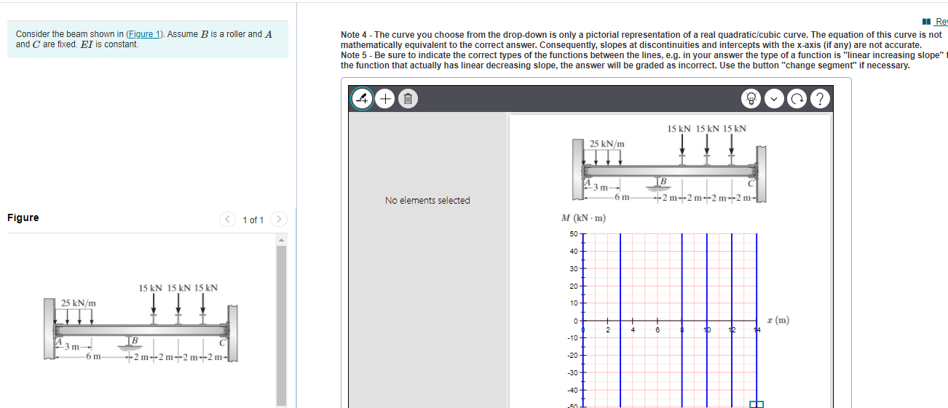Click the trash delete icon

[x=408, y=98]
